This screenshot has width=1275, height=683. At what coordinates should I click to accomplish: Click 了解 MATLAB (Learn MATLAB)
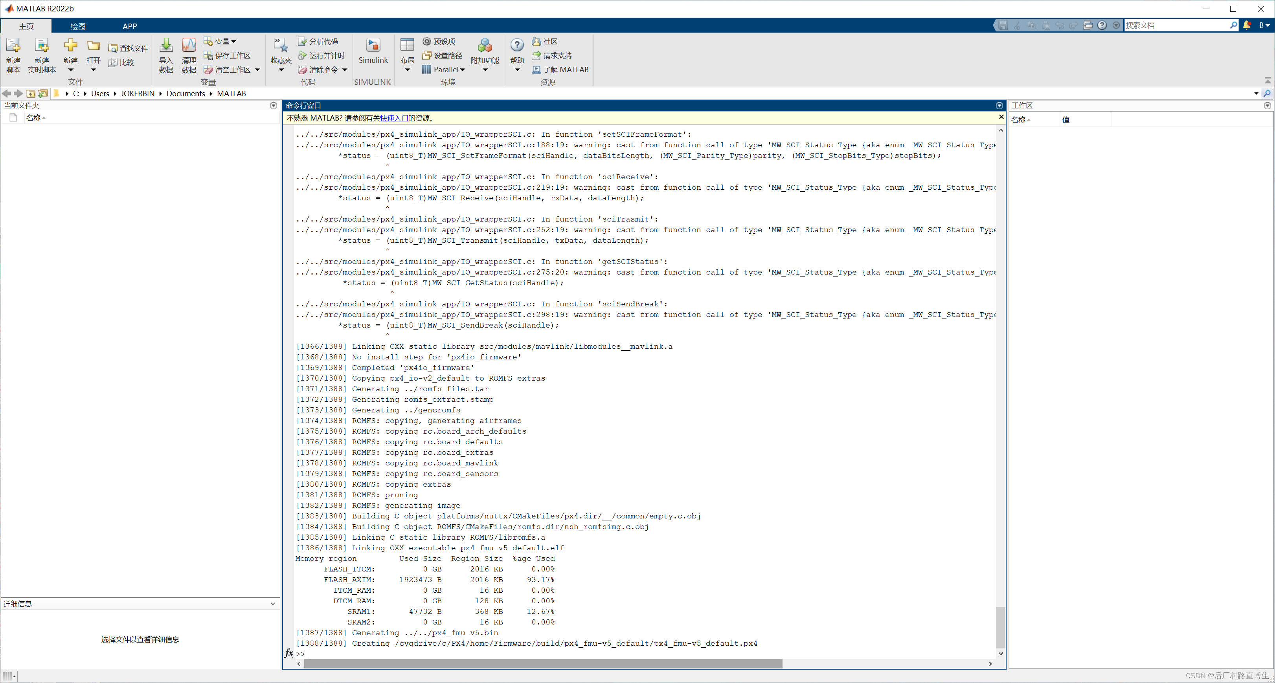coord(560,70)
